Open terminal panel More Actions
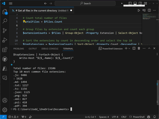The width and height of the screenshot is (159, 119). click(144, 48)
